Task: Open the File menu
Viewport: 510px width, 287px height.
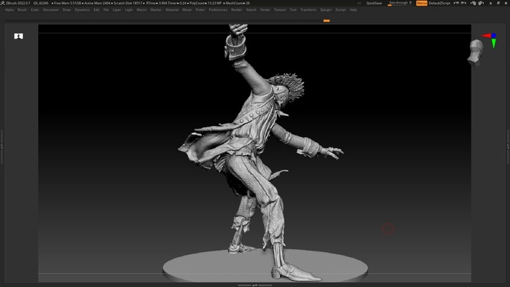Action: click(106, 9)
